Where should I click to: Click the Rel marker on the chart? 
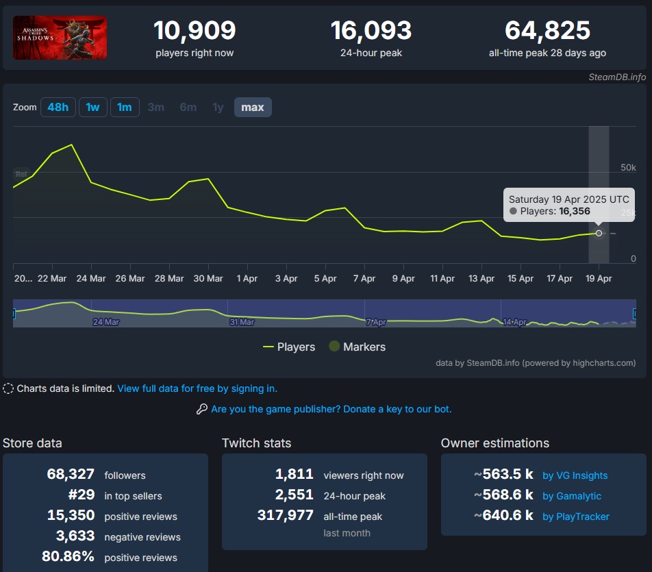(x=21, y=174)
